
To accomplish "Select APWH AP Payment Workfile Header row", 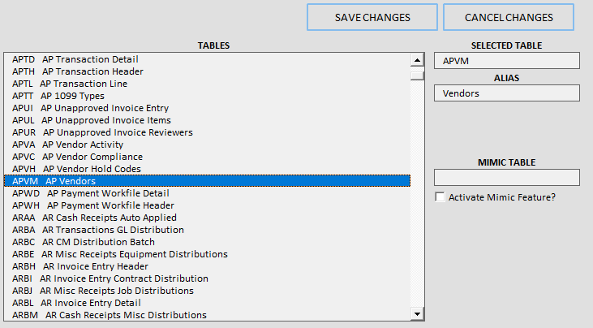I will point(207,205).
